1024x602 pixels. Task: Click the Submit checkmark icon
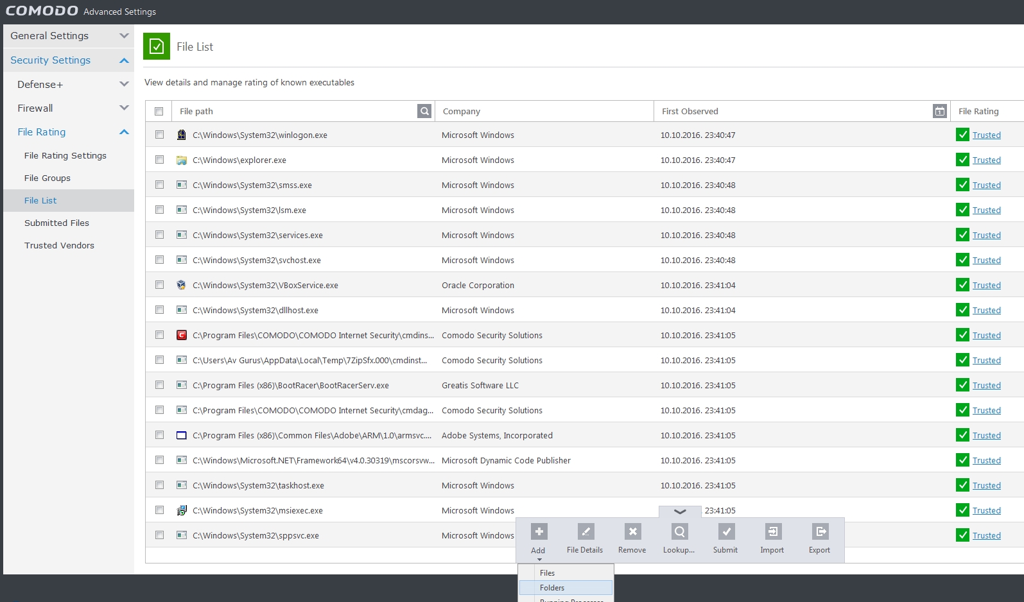pos(726,531)
